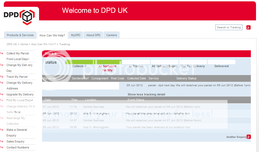This screenshot has height=152, width=259.
Task: Click arrow icon beside Rearrange My Collection
Action: click(x=2, y=118)
